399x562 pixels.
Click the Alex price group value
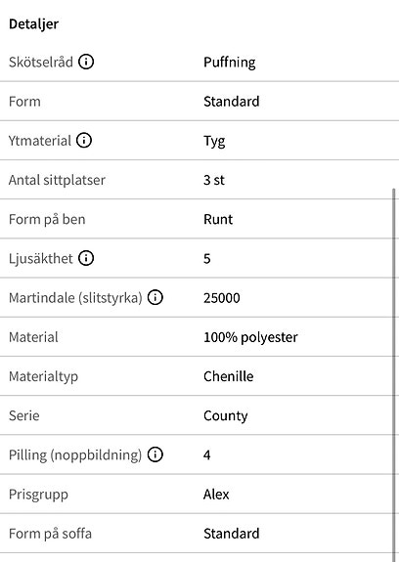(x=216, y=495)
